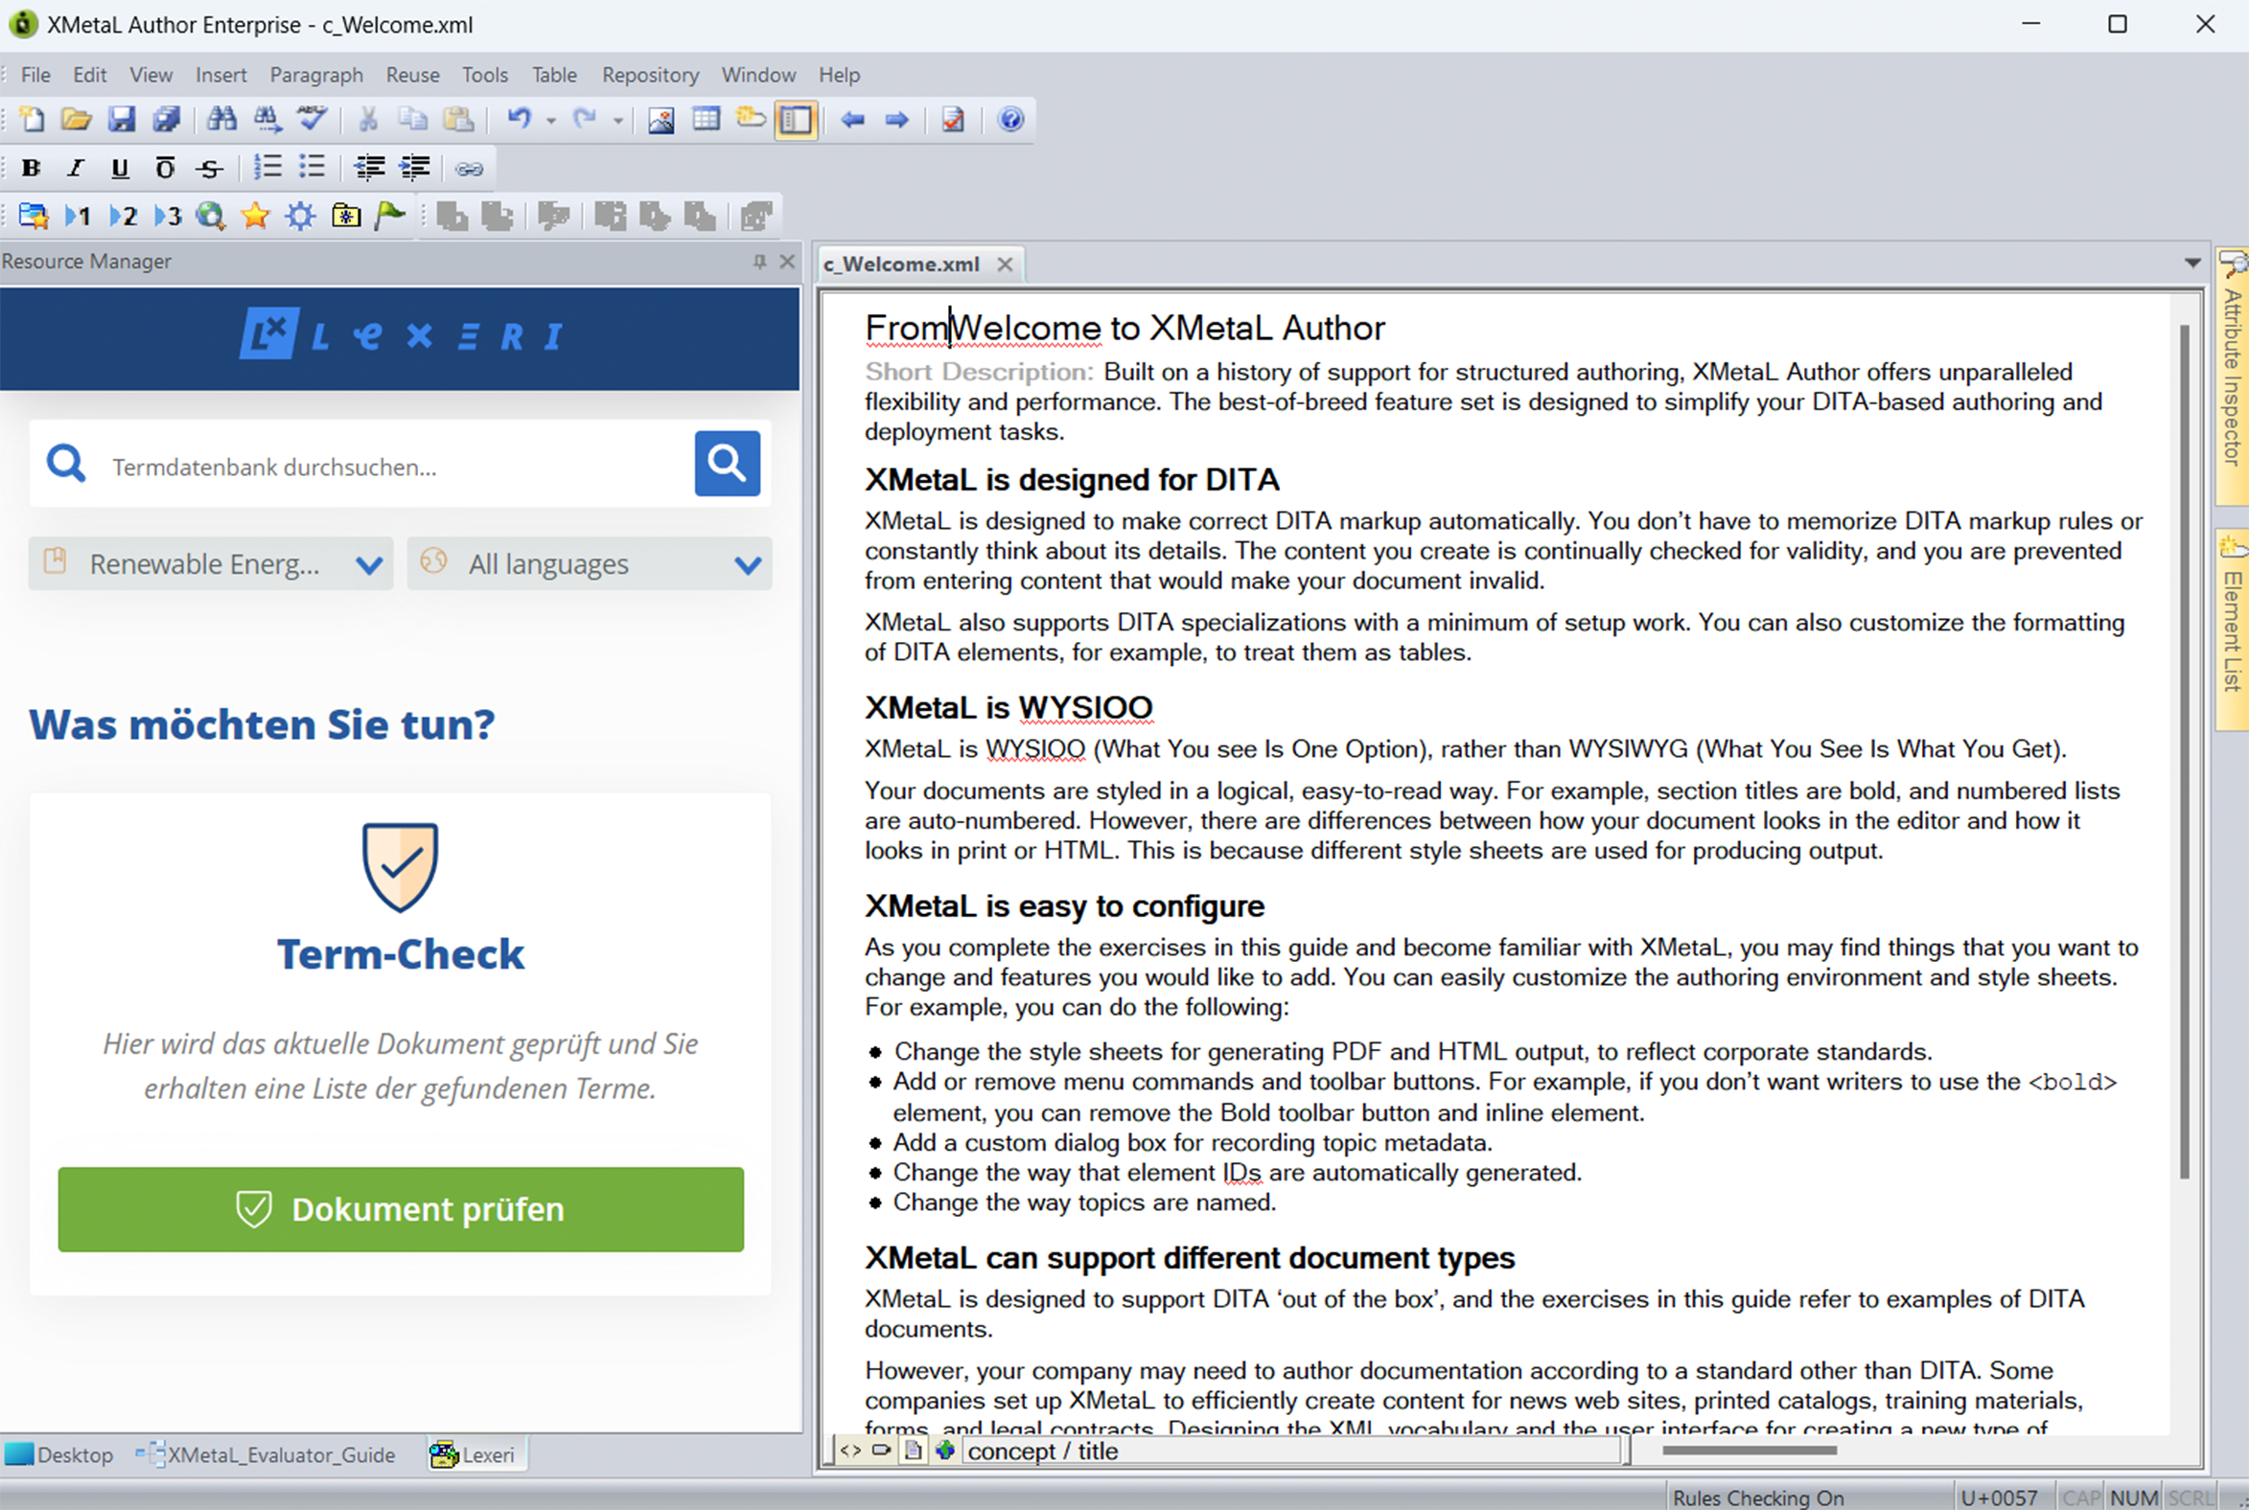Undo the last edit with Undo arrow
Image resolution: width=2249 pixels, height=1510 pixels.
[x=520, y=120]
